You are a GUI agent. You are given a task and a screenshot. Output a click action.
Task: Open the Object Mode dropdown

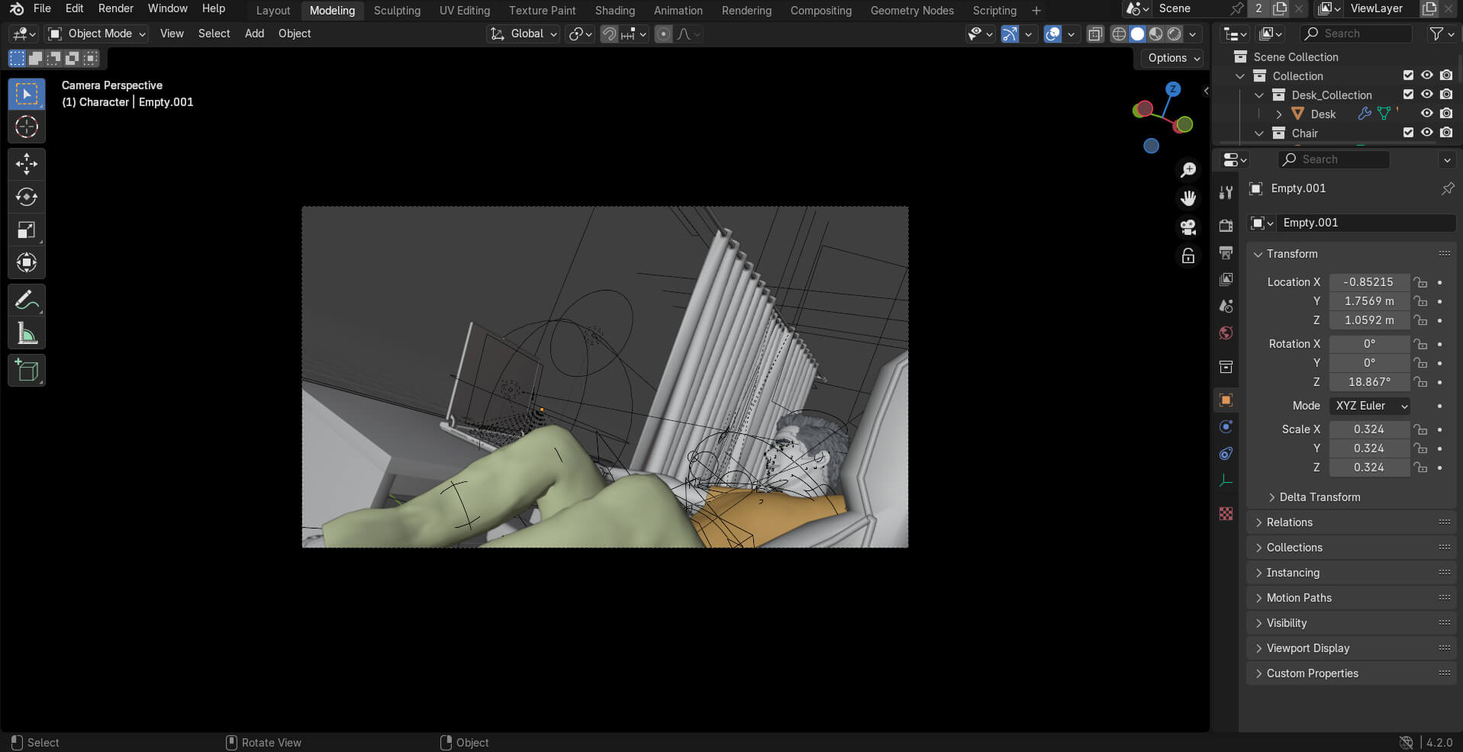[96, 34]
